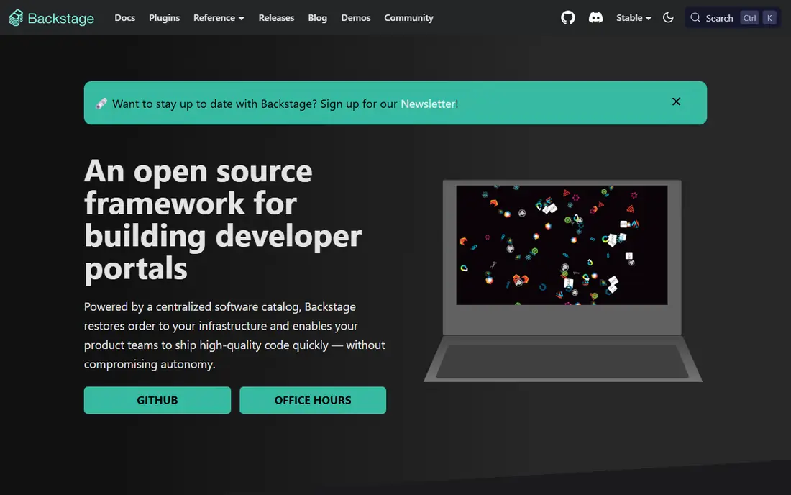Go to the Community page
The height and width of the screenshot is (495, 791).
(408, 18)
